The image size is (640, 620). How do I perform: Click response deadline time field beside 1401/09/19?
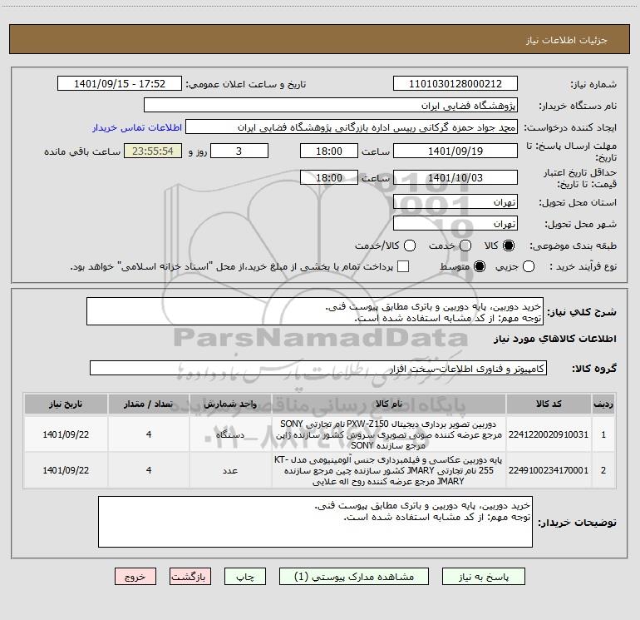coord(329,151)
